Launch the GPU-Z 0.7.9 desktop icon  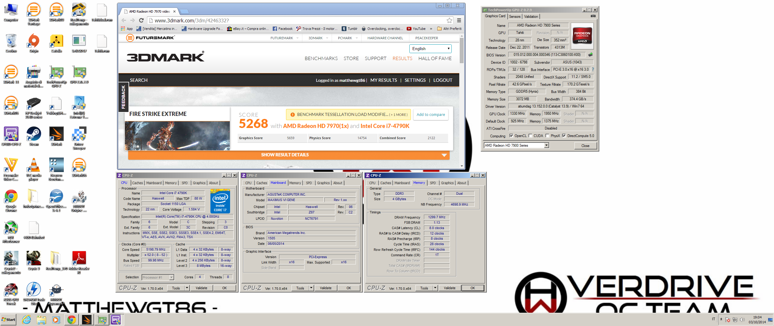tap(79, 74)
